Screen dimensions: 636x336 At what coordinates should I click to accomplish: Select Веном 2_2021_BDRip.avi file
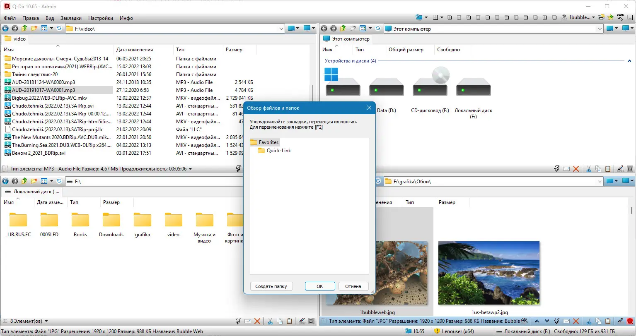click(39, 153)
